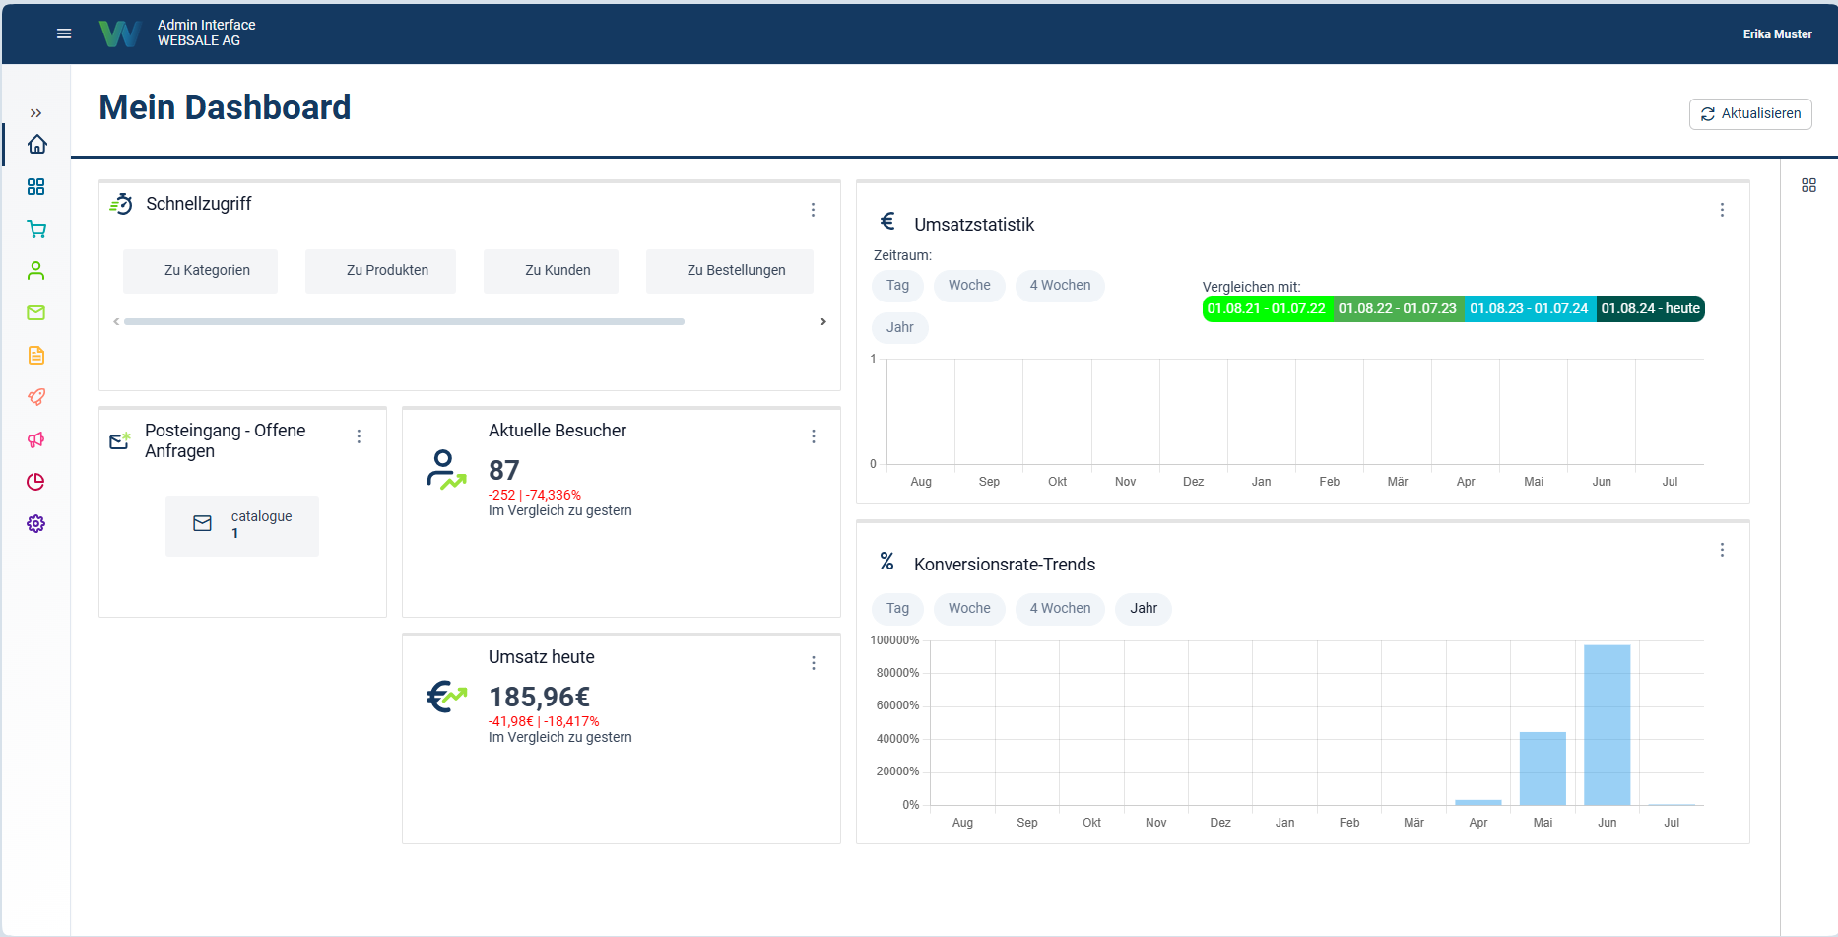This screenshot has width=1838, height=937.
Task: Select the customers person icon in sidebar
Action: click(x=36, y=270)
